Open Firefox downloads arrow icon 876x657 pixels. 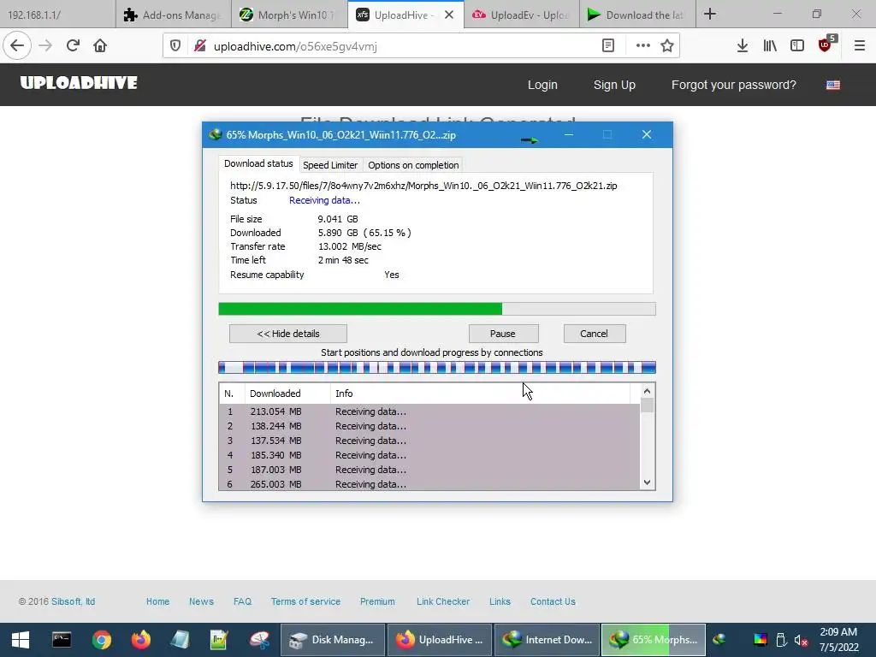pyautogui.click(x=743, y=46)
